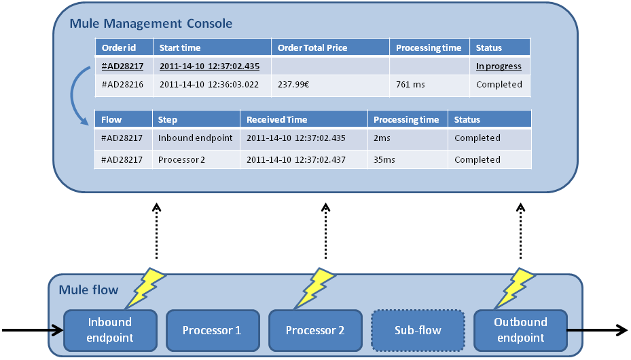This screenshot has width=631, height=360.
Task: Click the black arrow leaving Outbound endpoint
Action: (x=596, y=331)
